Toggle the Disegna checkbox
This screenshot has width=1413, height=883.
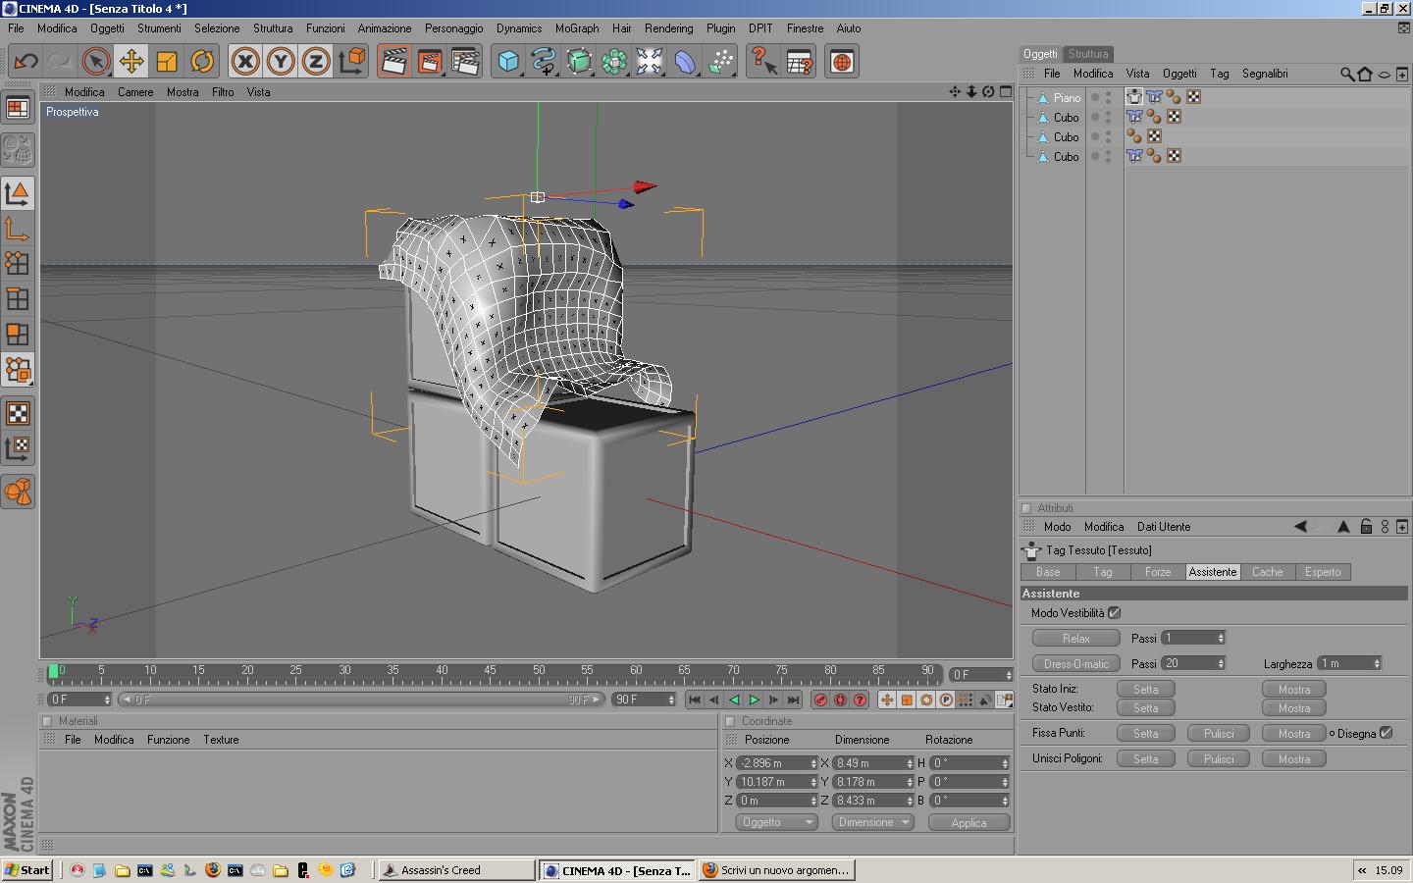(x=1386, y=733)
